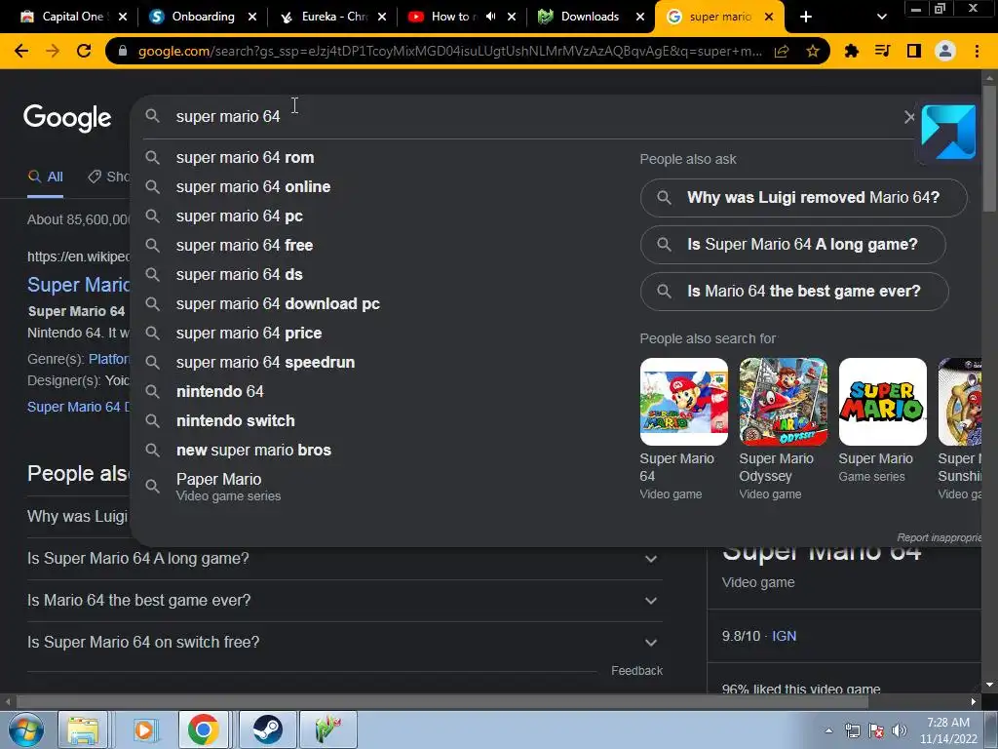Viewport: 998px width, 749px height.
Task: Select suggestion super mario 64 speedrun
Action: tap(382, 363)
